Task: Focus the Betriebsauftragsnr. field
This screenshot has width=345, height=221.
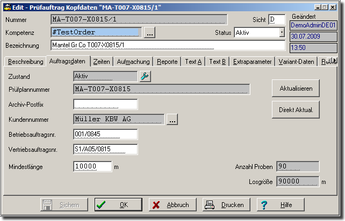Action: tap(105, 134)
